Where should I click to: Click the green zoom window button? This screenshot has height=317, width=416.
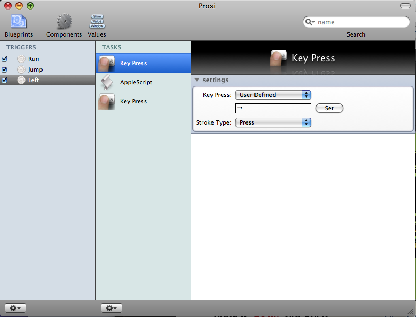(x=30, y=6)
